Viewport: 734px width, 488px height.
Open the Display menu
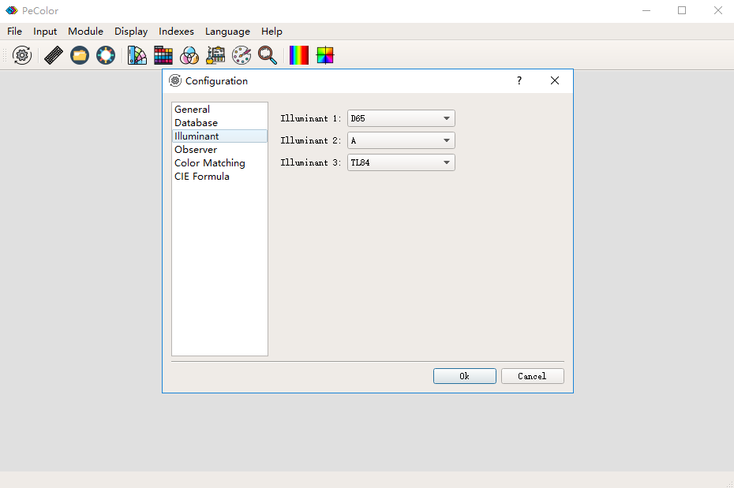(131, 32)
